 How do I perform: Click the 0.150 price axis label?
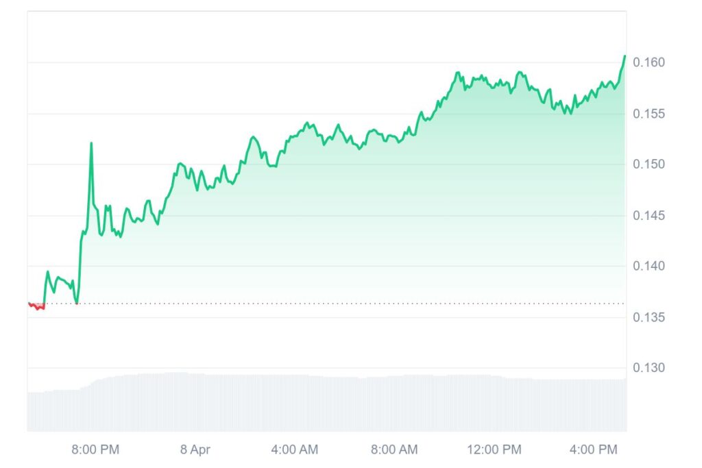pos(649,164)
